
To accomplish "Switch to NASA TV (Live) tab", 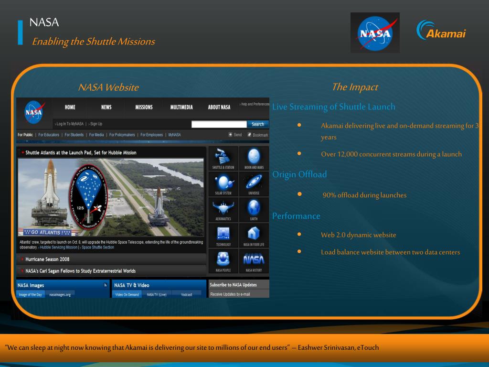I will (x=157, y=294).
